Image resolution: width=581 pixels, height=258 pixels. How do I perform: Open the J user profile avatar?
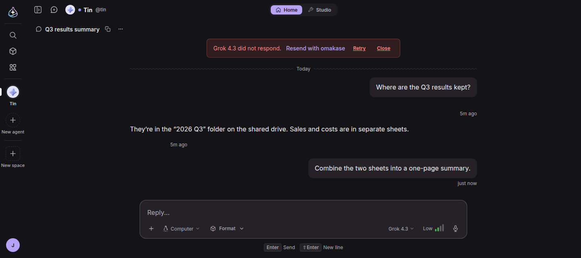[13, 245]
